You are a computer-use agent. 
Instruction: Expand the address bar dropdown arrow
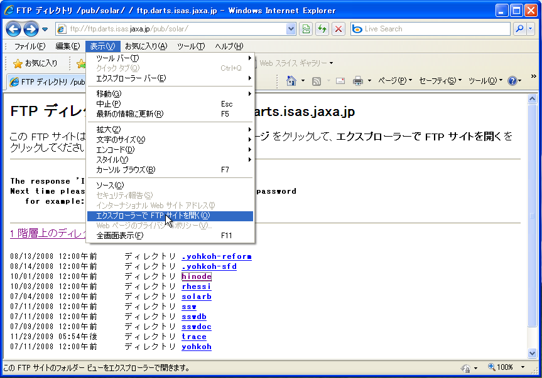click(291, 29)
